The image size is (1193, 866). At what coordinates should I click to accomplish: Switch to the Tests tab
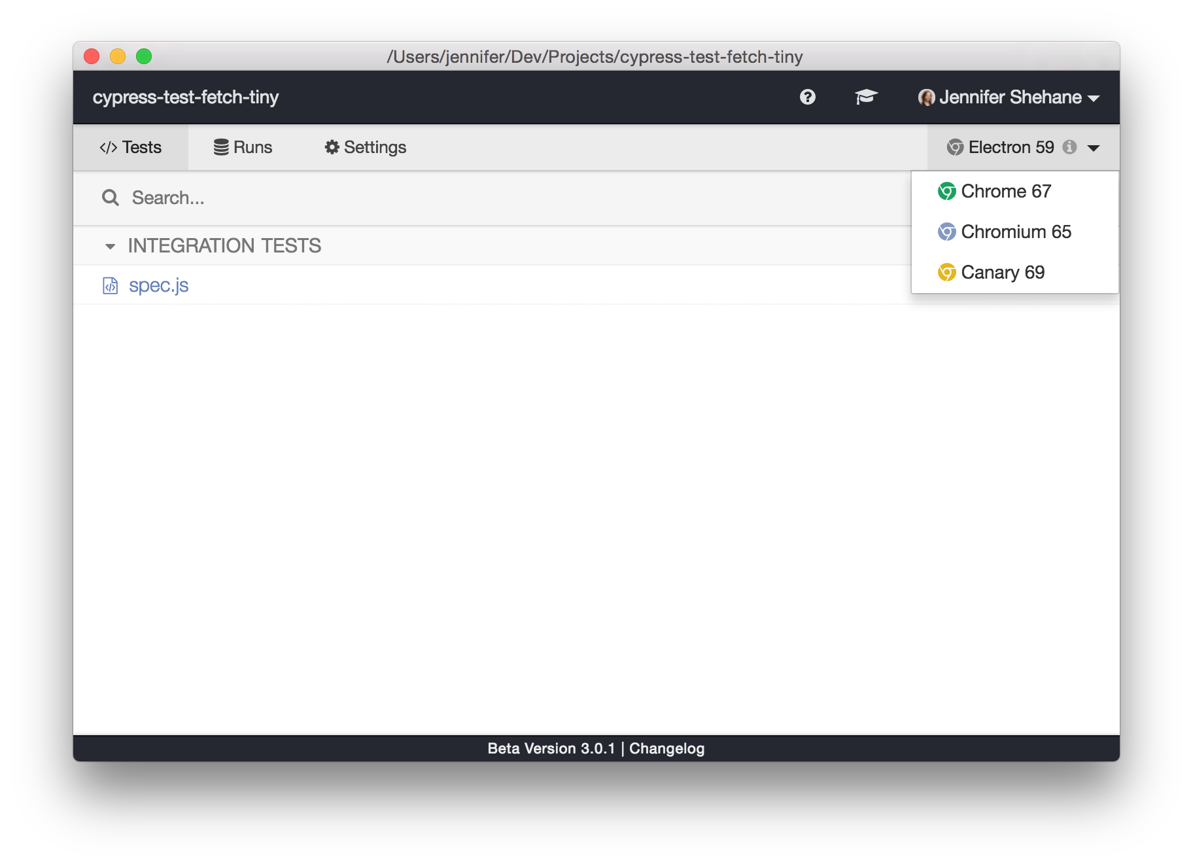131,147
